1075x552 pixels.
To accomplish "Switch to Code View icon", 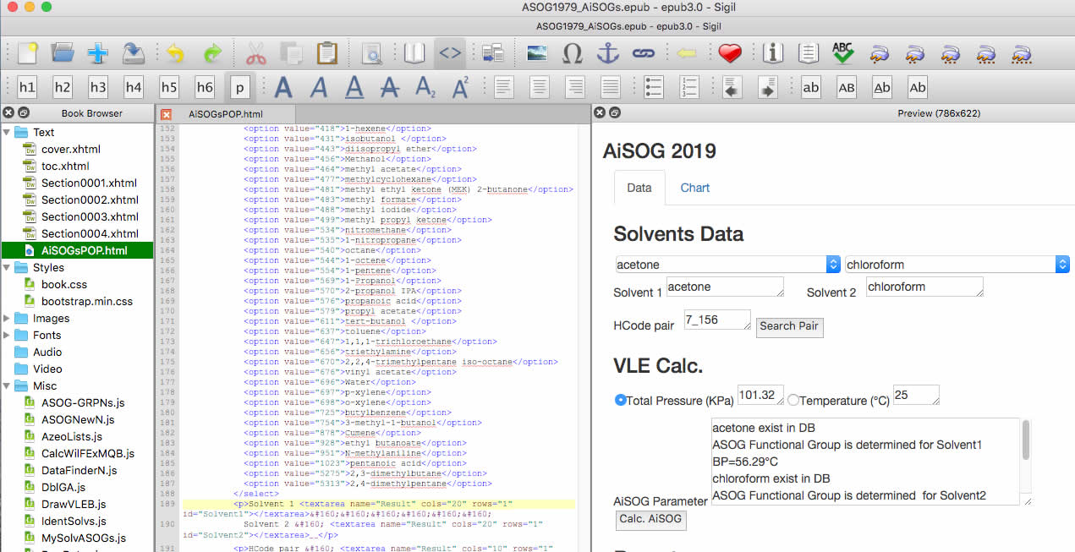I will click(450, 53).
